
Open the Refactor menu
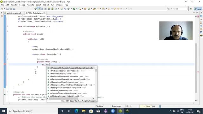(14, 5)
